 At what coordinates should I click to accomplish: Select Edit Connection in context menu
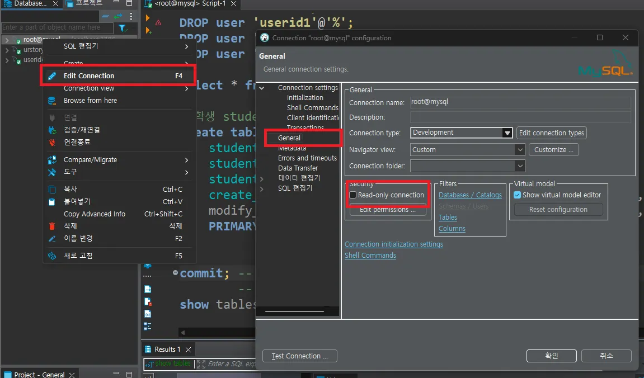point(89,76)
